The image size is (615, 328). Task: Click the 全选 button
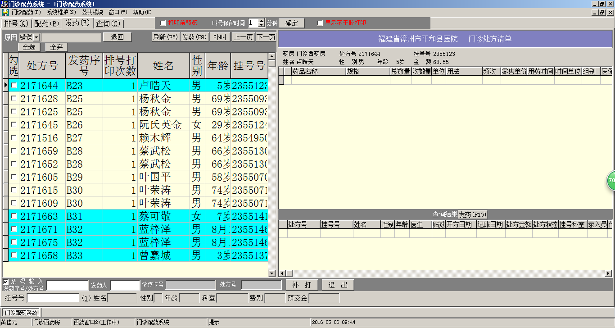pos(29,47)
